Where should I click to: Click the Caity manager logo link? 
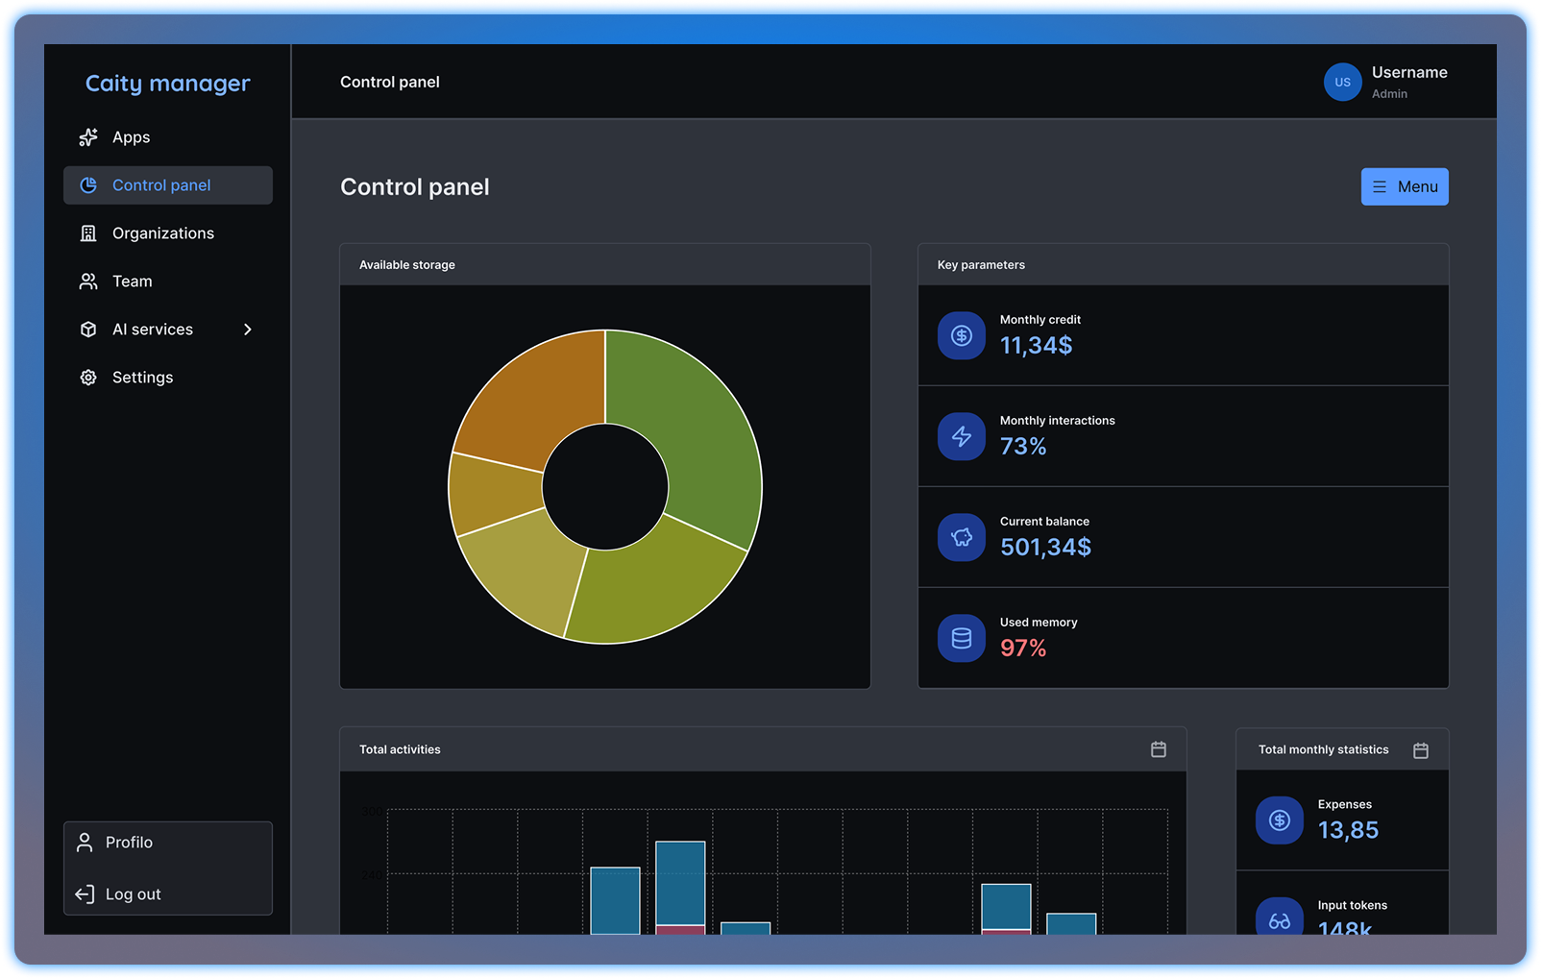coord(168,83)
